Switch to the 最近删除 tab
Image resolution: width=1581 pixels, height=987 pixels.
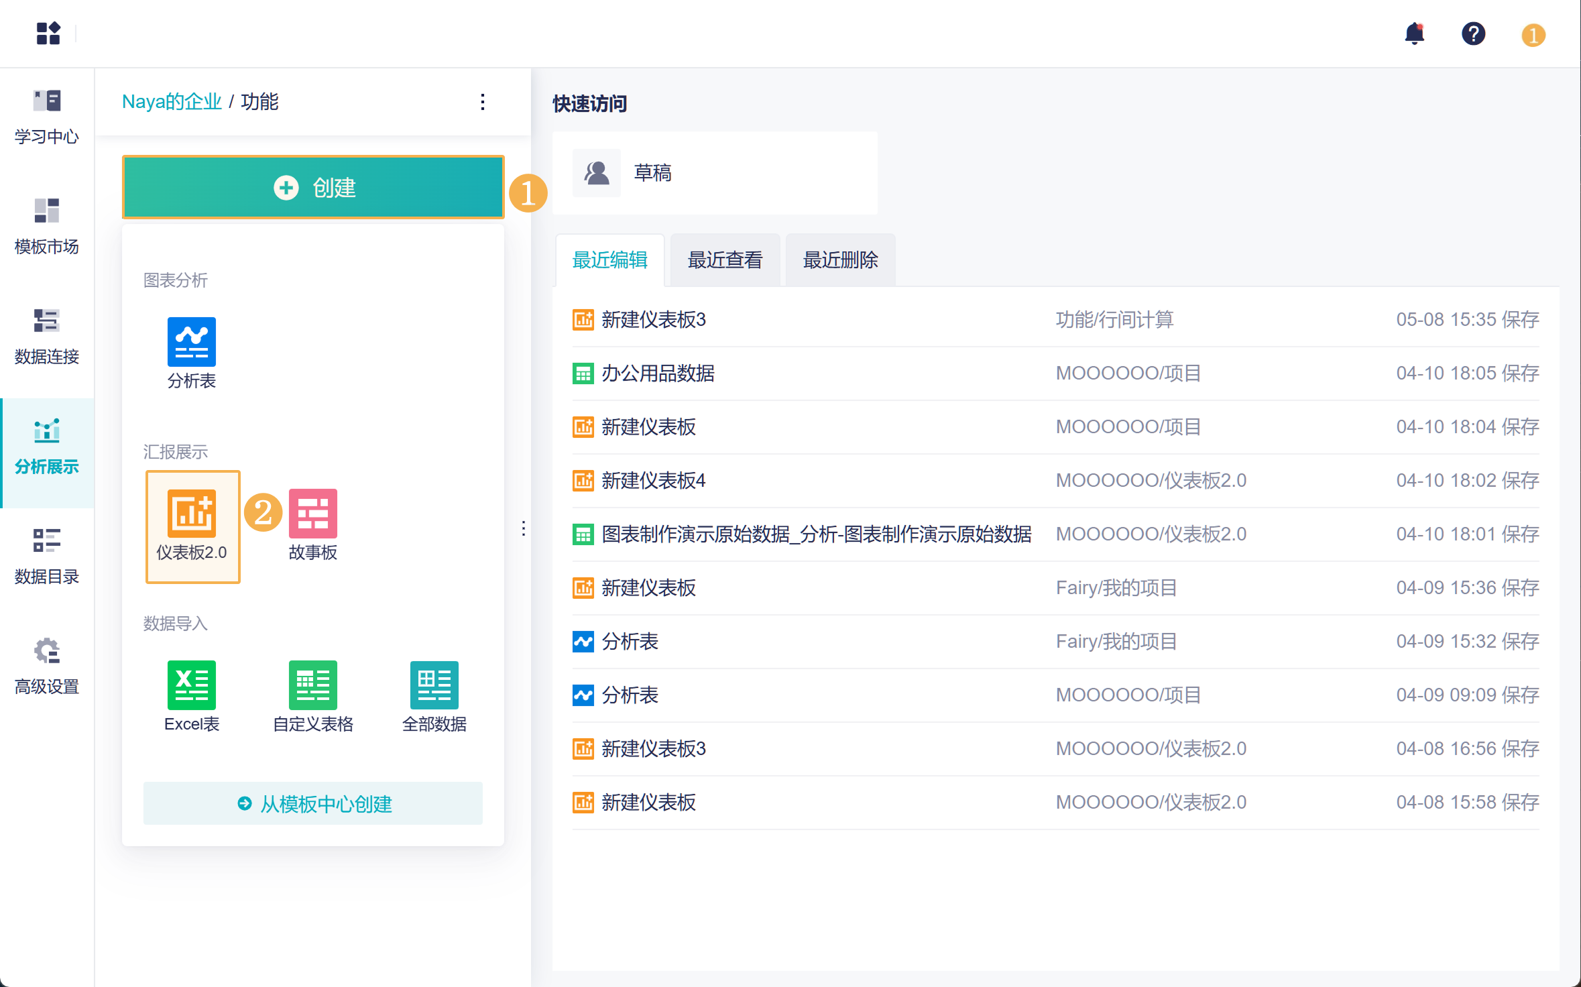(x=840, y=260)
